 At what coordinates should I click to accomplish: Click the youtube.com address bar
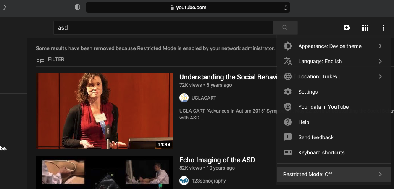(x=188, y=8)
